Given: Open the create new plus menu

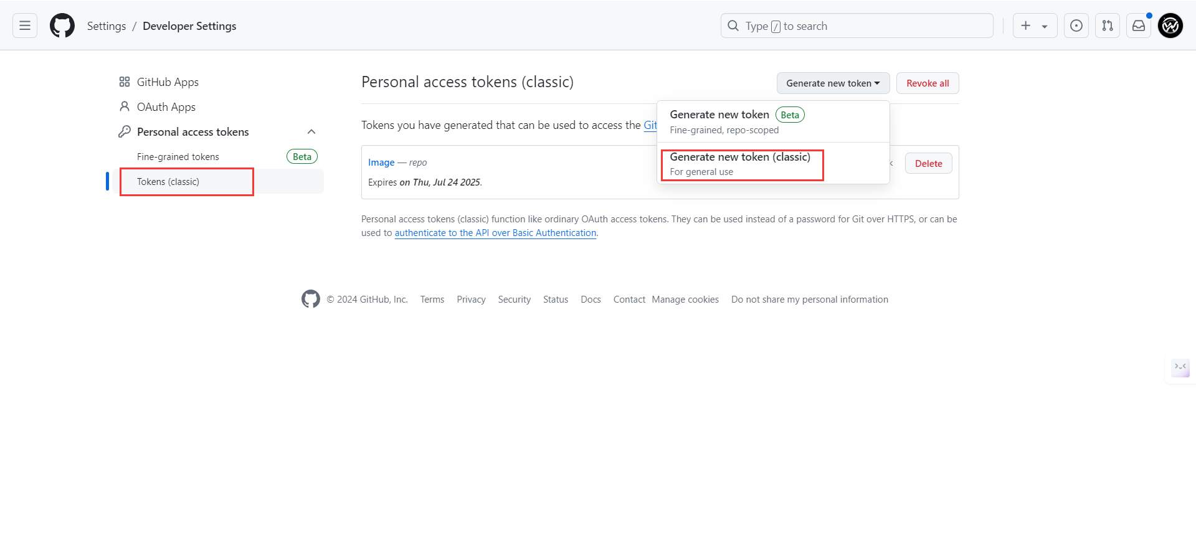Looking at the screenshot, I should coord(1035,26).
